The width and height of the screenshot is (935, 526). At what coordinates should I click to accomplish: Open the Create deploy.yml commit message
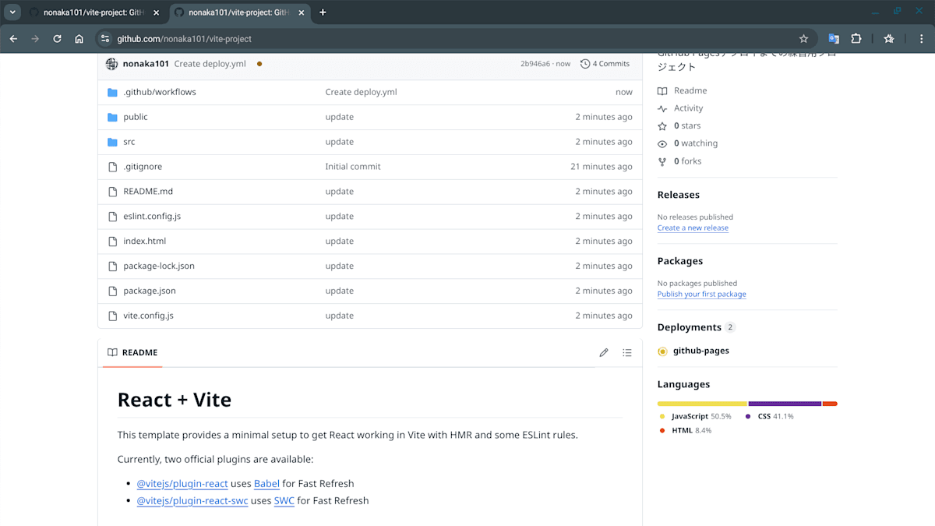click(210, 64)
